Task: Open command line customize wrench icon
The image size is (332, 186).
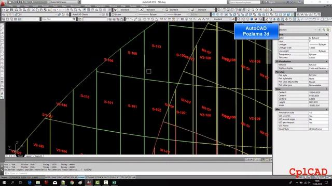Action: click(x=2, y=170)
